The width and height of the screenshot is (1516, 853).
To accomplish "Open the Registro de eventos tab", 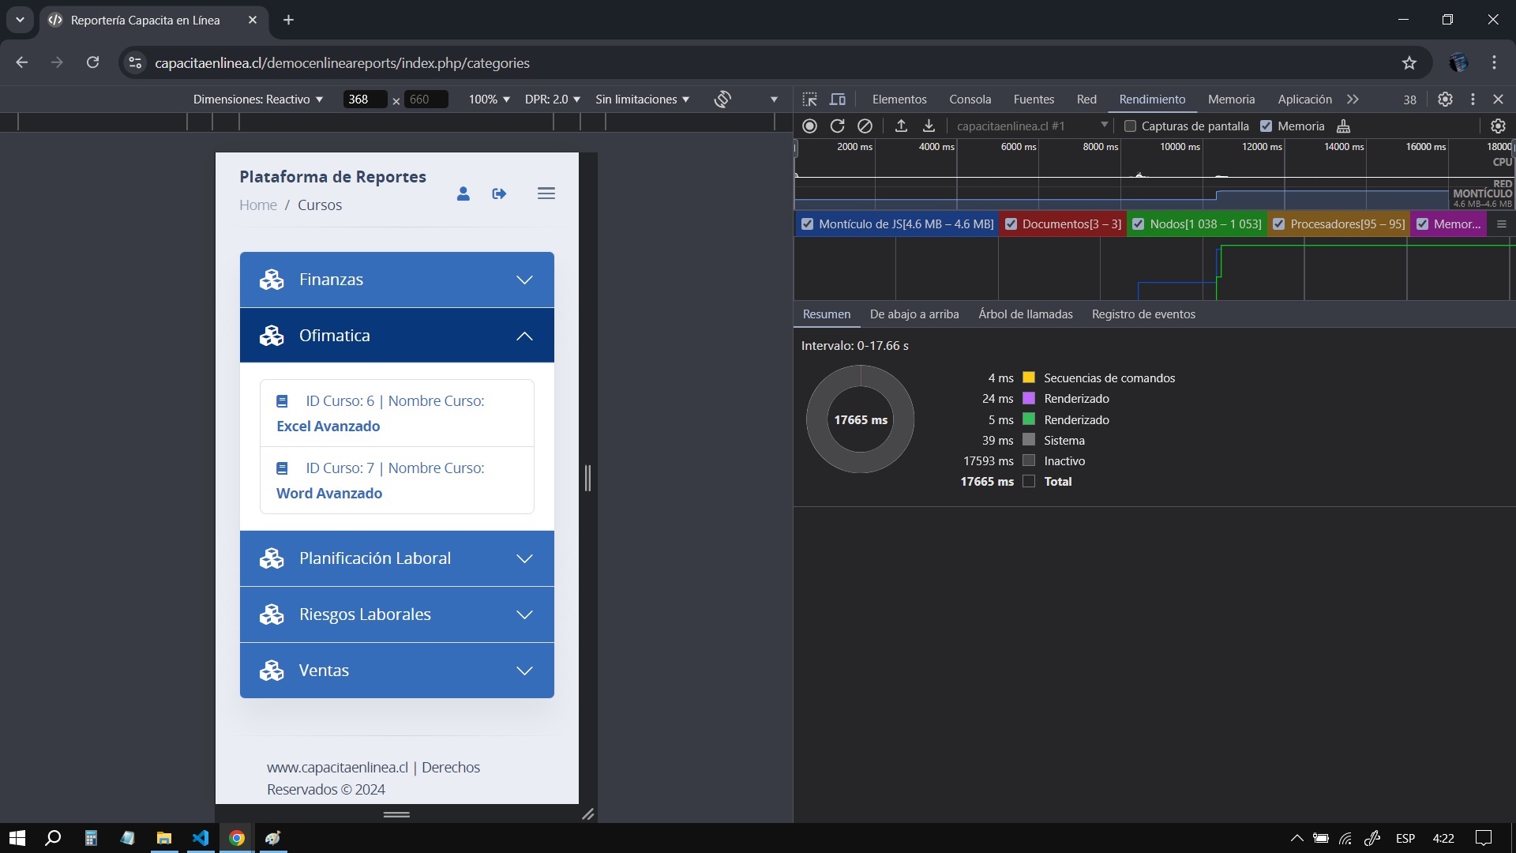I will (1143, 314).
